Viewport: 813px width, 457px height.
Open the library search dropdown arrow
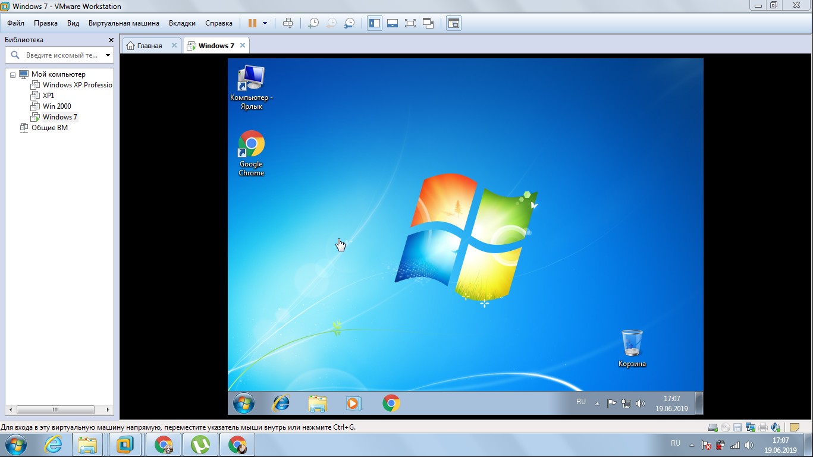tap(108, 55)
